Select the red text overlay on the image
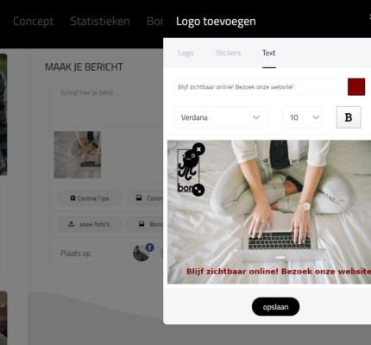371x345 pixels. coord(279,272)
